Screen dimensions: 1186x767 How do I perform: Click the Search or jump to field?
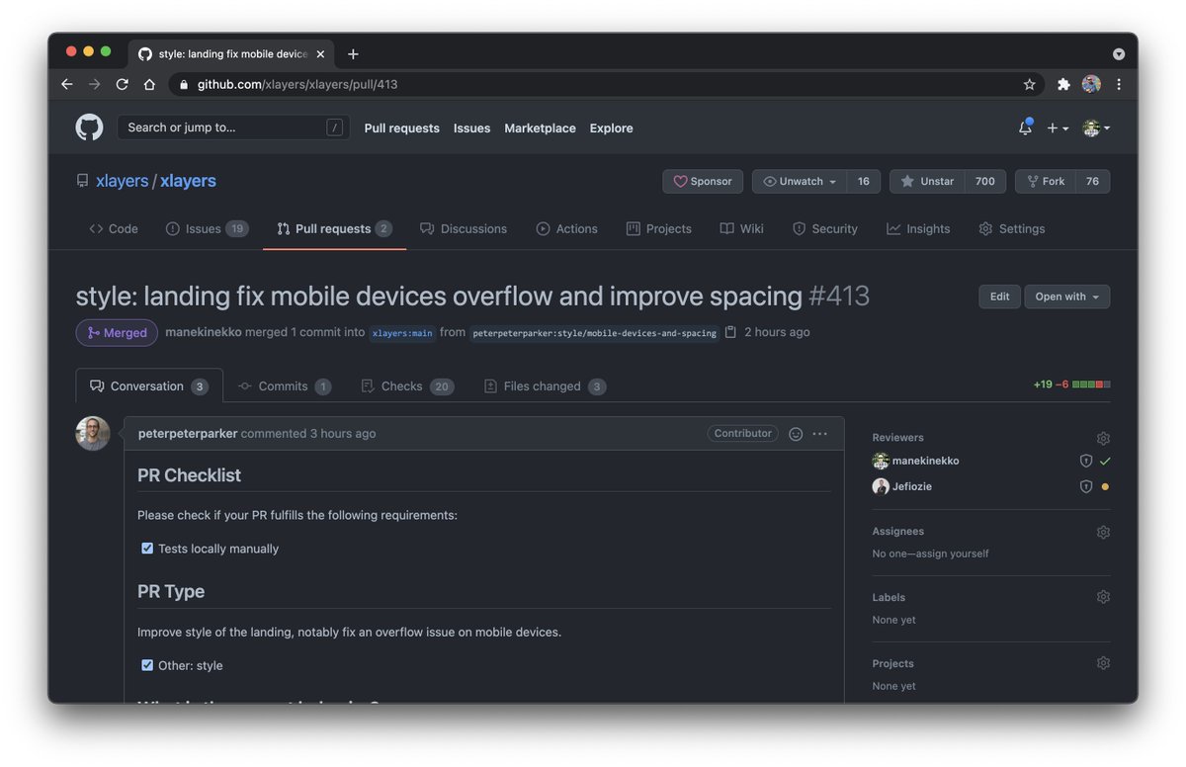point(233,128)
